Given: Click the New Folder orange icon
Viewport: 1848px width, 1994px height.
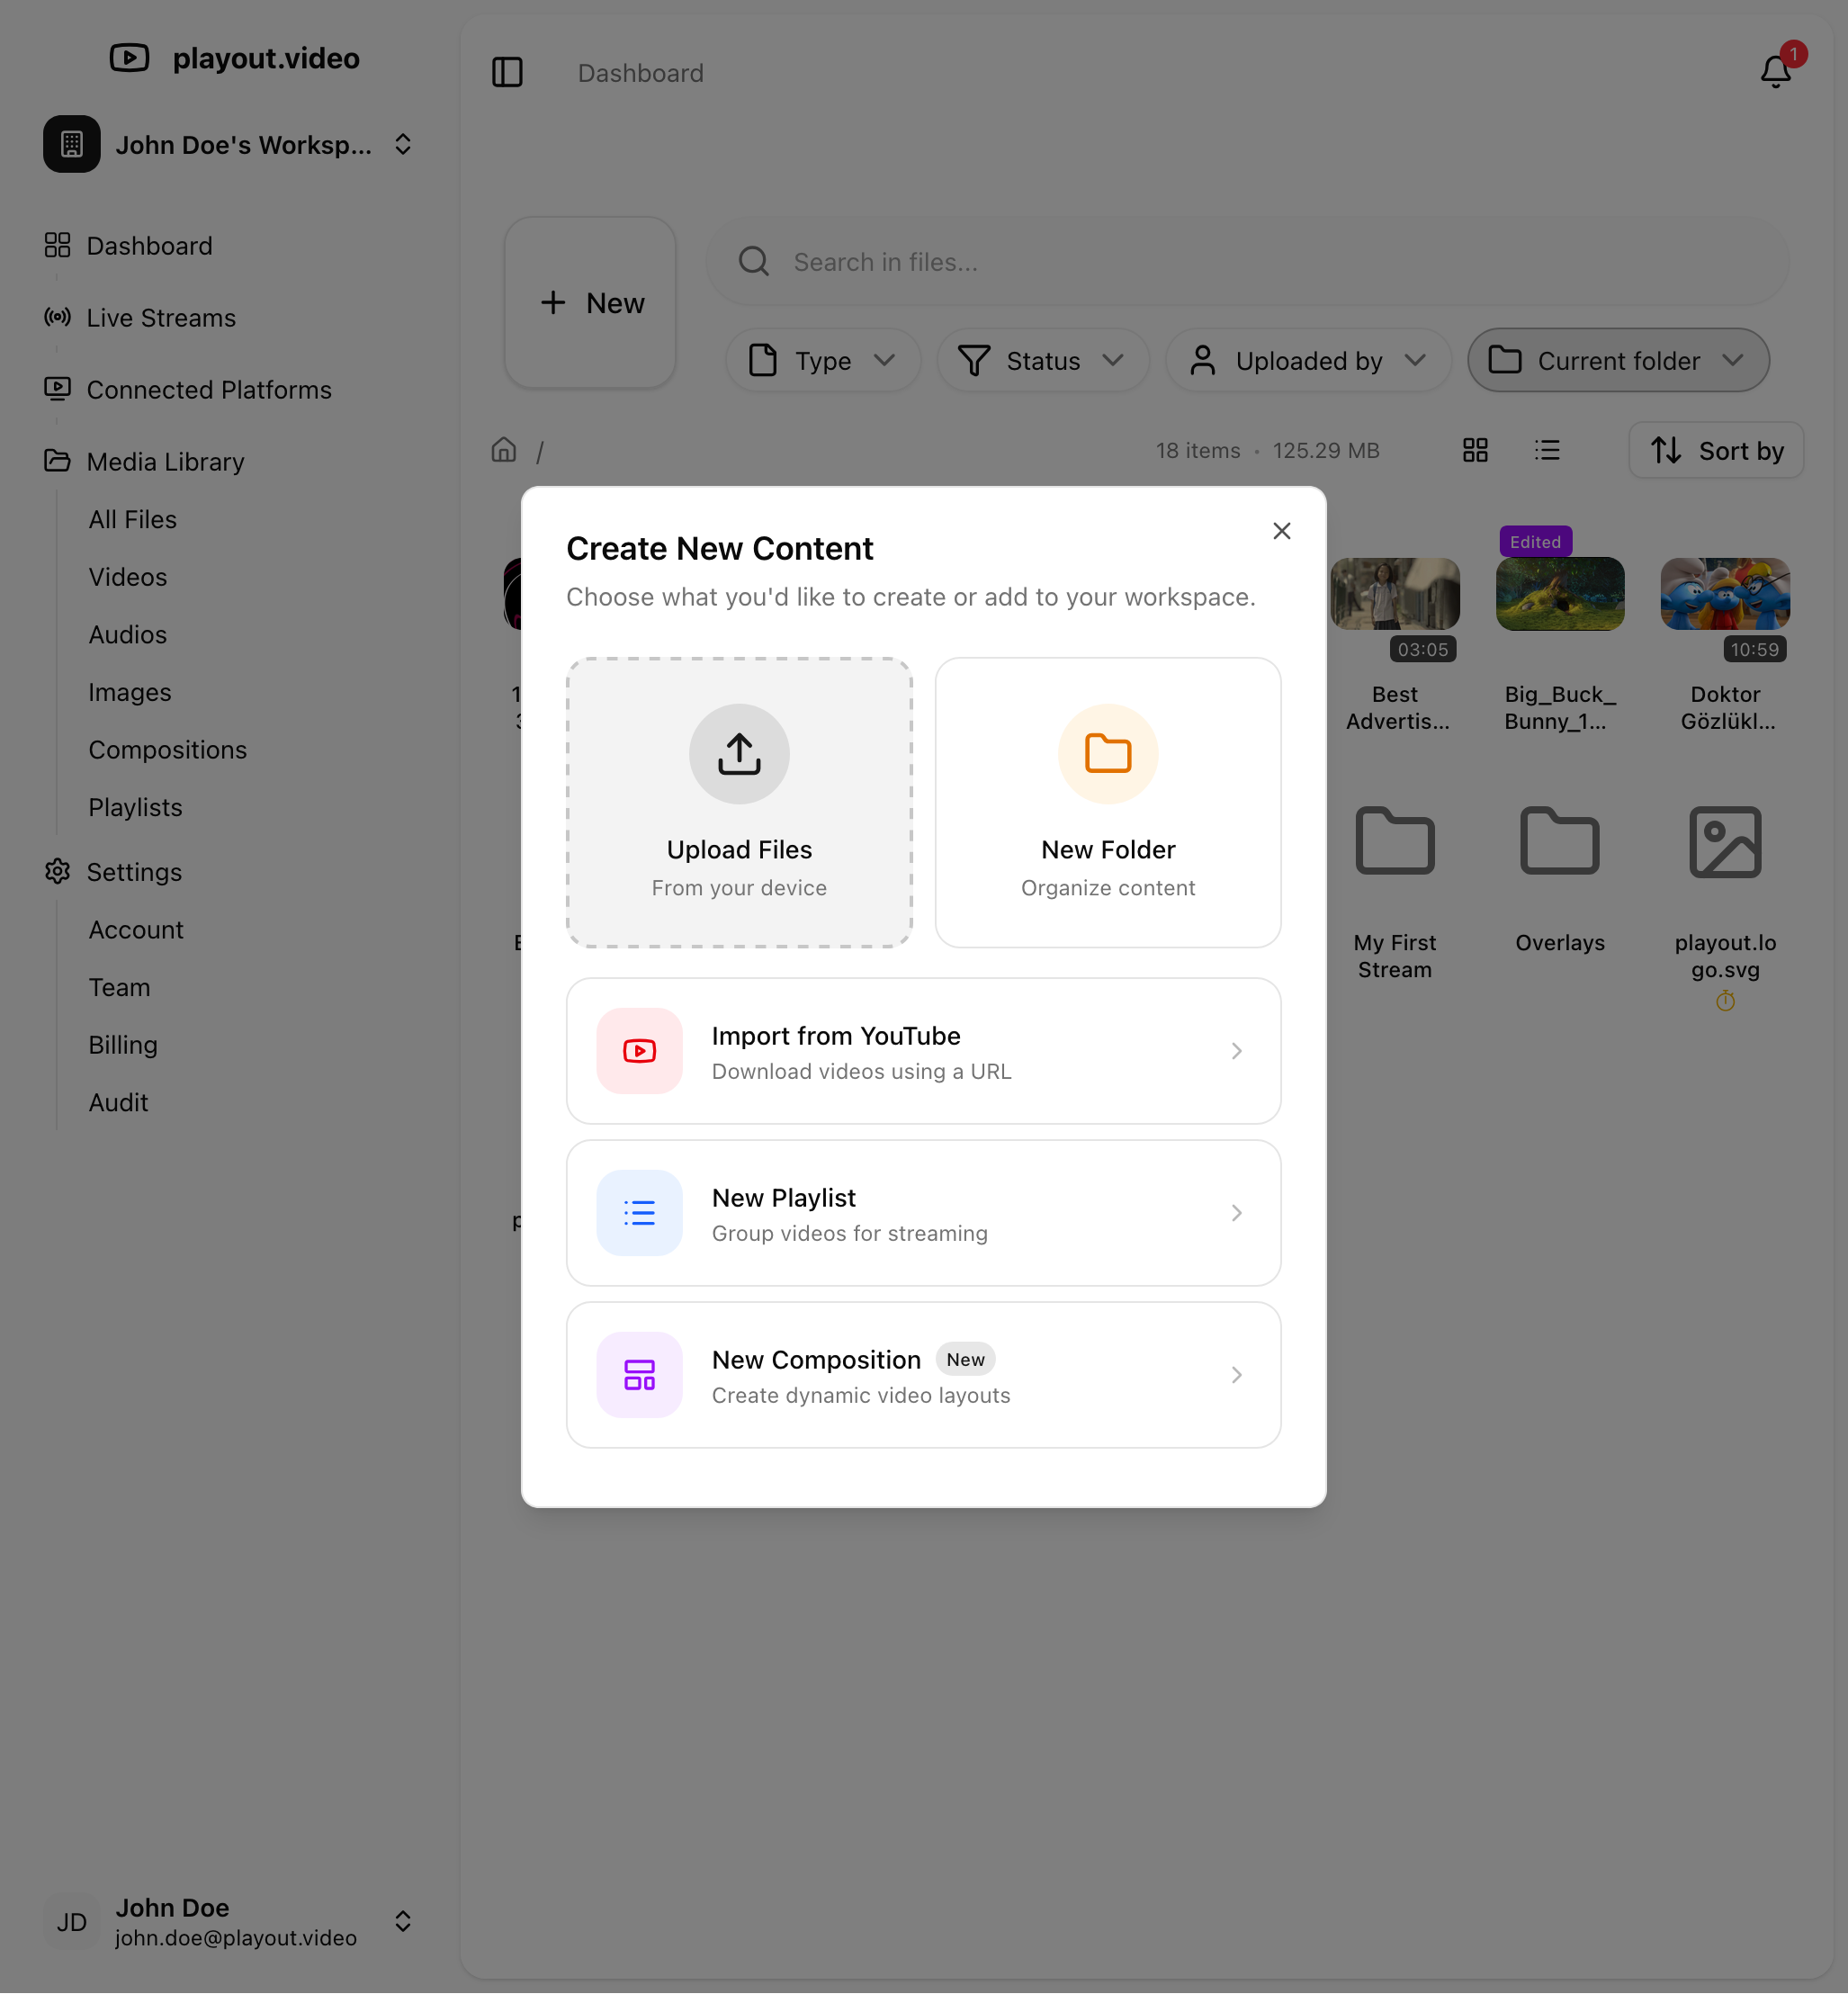Looking at the screenshot, I should (x=1107, y=754).
